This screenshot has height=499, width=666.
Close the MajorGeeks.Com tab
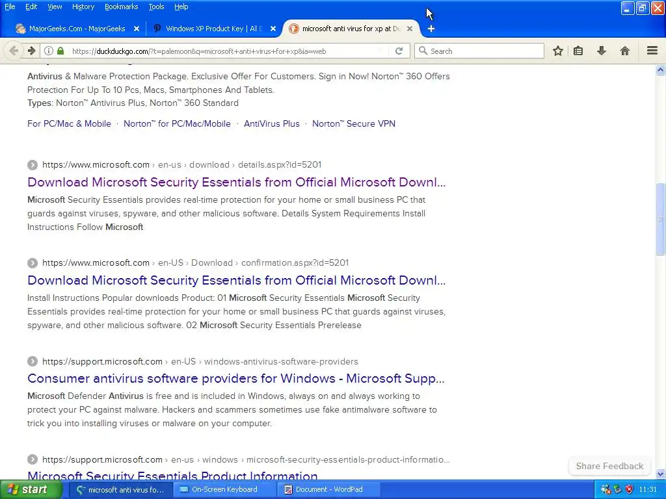(x=137, y=29)
